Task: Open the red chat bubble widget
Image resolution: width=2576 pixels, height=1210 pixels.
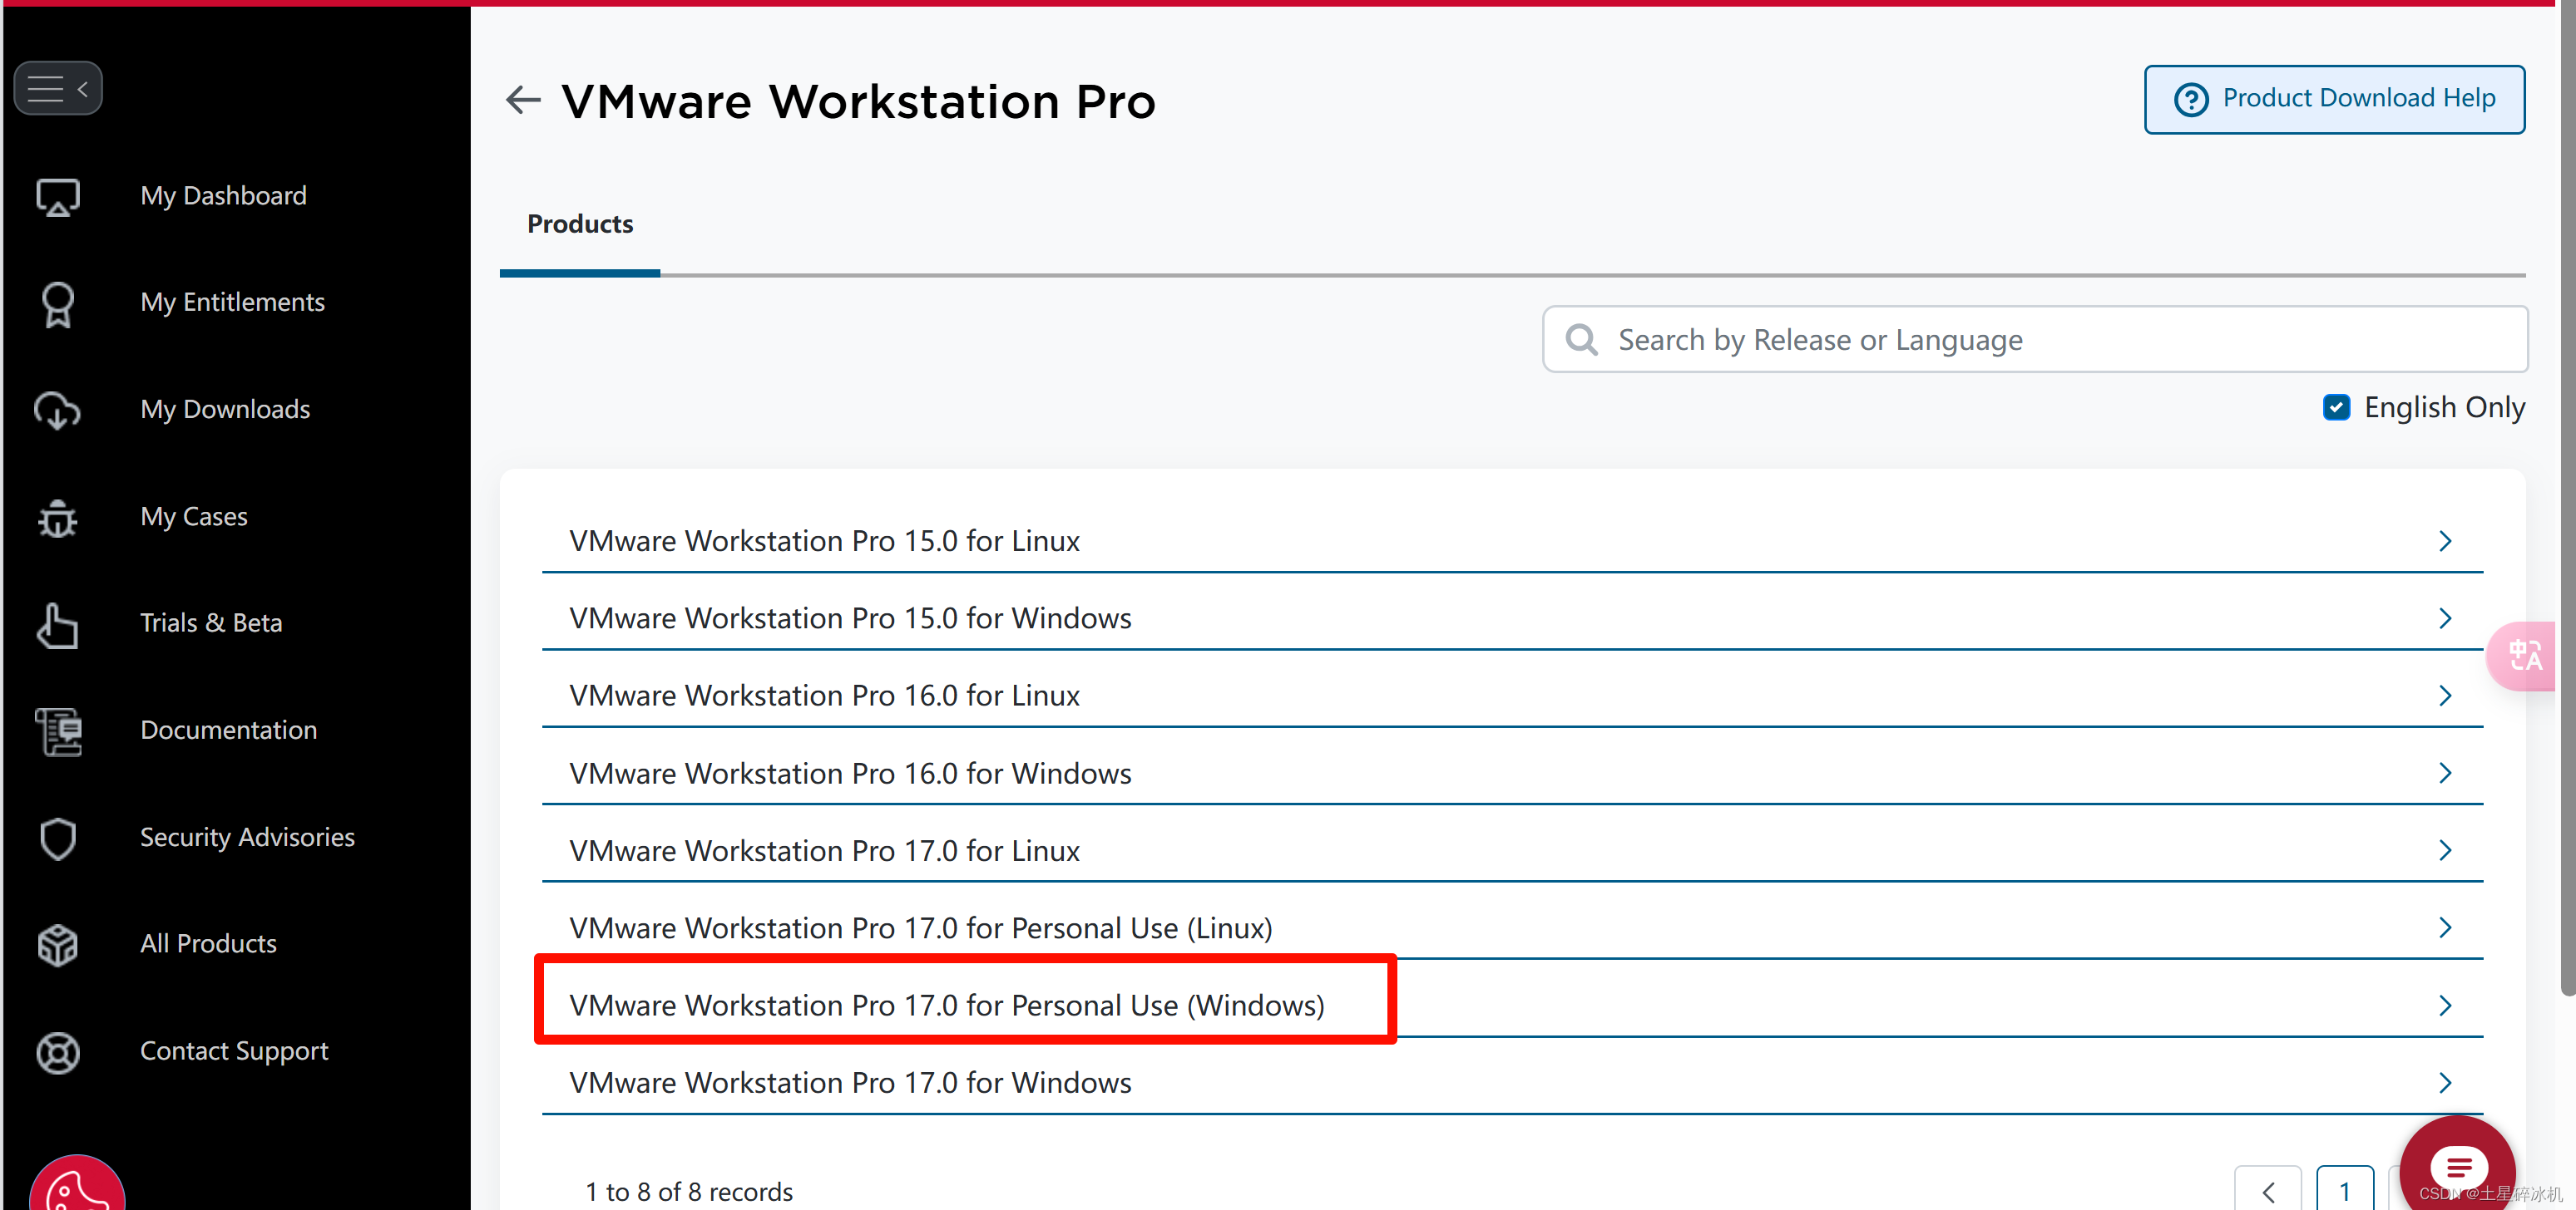Action: click(2457, 1165)
